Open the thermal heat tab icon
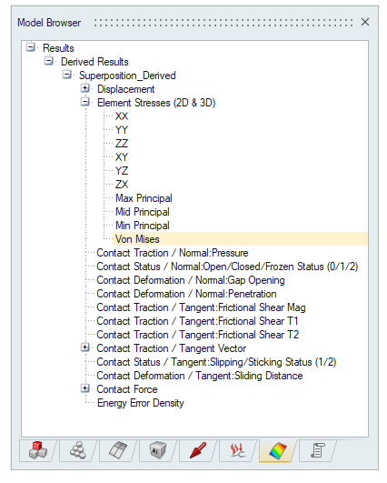The width and height of the screenshot is (387, 483). (237, 450)
